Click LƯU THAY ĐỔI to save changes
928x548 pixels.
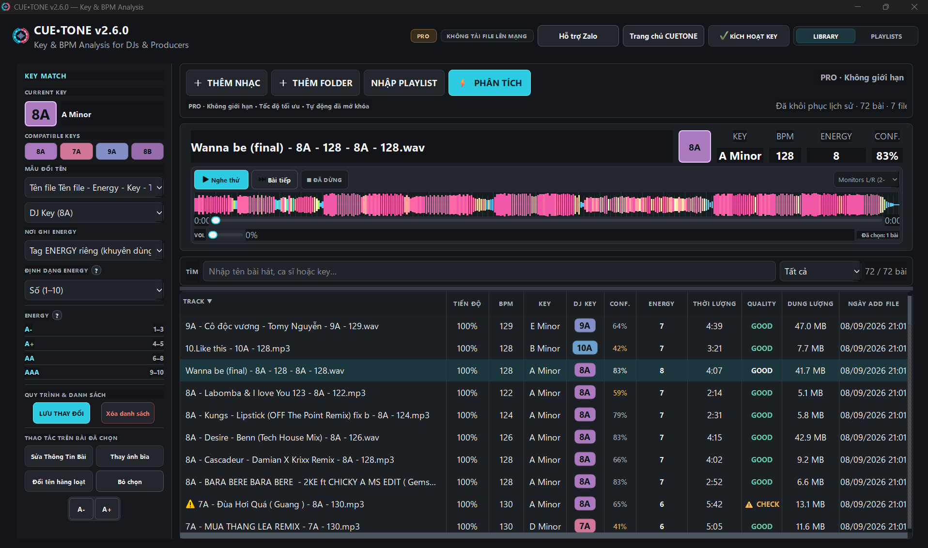(x=62, y=413)
